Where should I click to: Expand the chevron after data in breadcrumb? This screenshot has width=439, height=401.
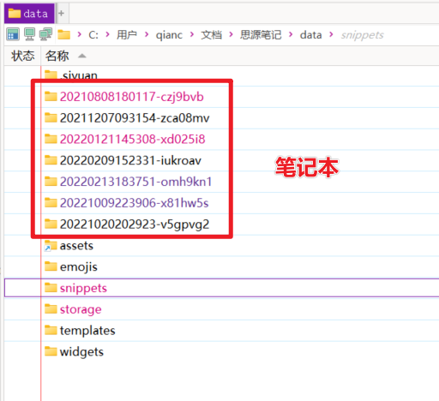pyautogui.click(x=331, y=34)
